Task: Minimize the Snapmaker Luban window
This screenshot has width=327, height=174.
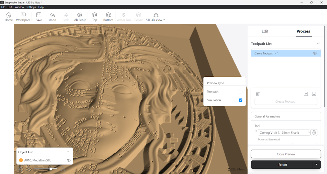Action: [301, 2]
